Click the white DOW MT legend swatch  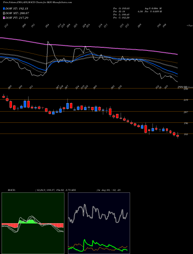(4, 13)
